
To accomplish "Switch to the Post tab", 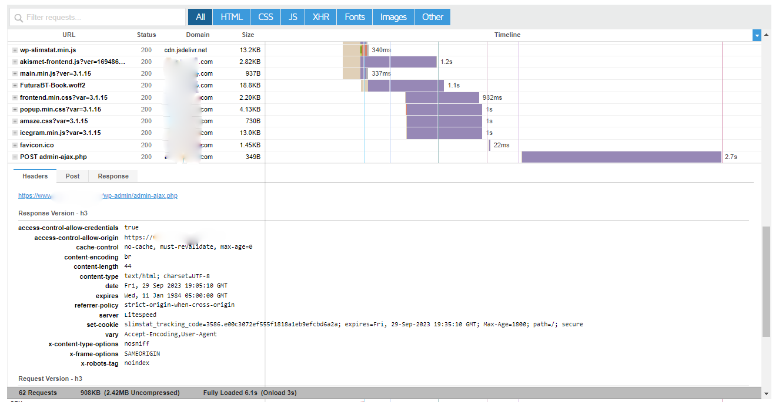I will click(x=72, y=176).
